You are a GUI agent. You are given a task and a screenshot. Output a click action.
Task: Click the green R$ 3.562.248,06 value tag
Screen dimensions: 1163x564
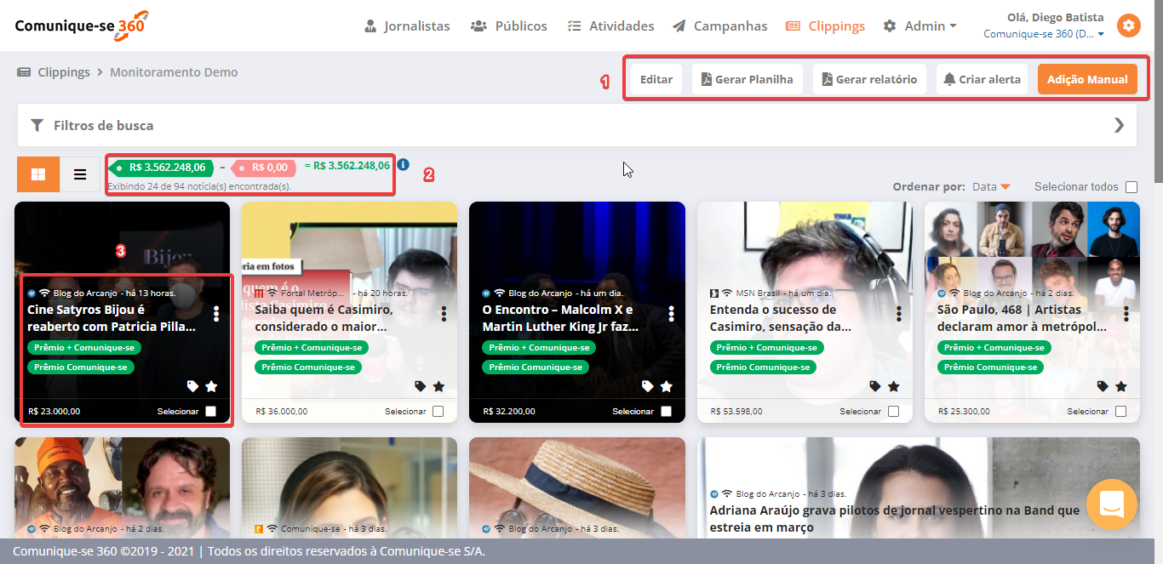tap(162, 167)
